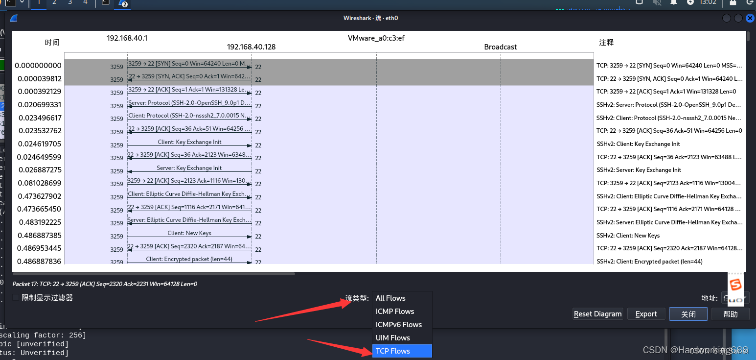Click the Packet 17 status line
The height and width of the screenshot is (360, 756).
(x=105, y=284)
